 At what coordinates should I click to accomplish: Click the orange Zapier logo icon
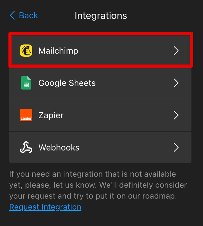26,115
